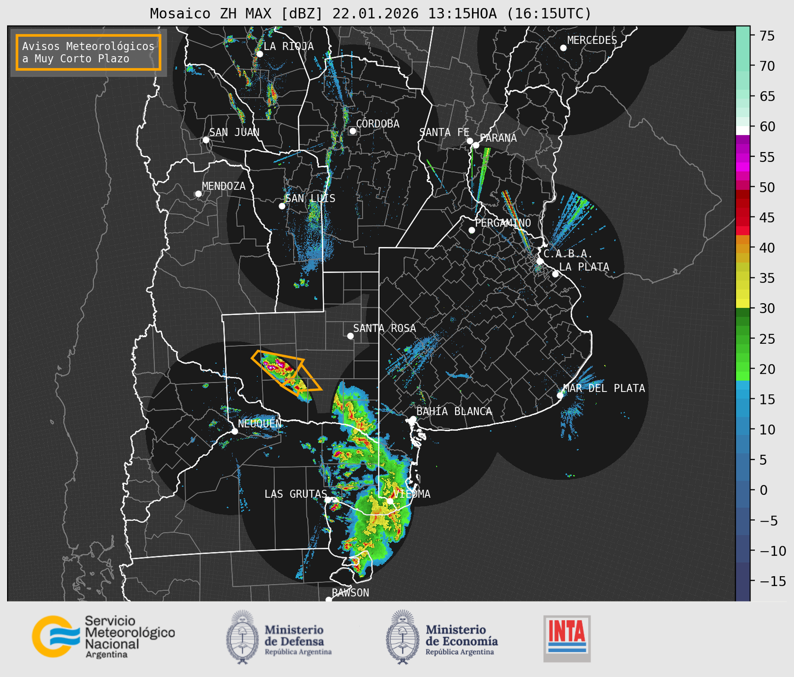The height and width of the screenshot is (677, 794).
Task: Click the Servicio Meteorológico Nacional logo
Action: (x=103, y=637)
